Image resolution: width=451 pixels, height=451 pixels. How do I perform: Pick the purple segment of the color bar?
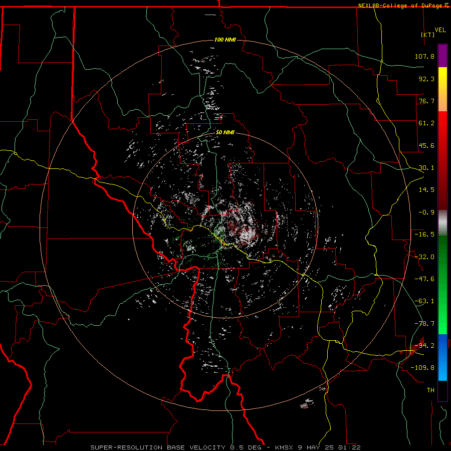(x=442, y=56)
